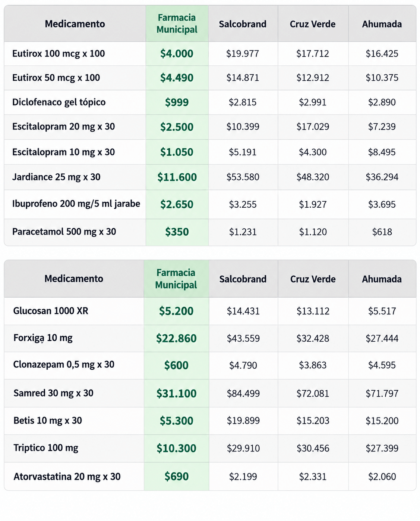This screenshot has width=420, height=521.
Task: Click the $30.456 Triptico Cruz Verde price
Action: click(313, 448)
